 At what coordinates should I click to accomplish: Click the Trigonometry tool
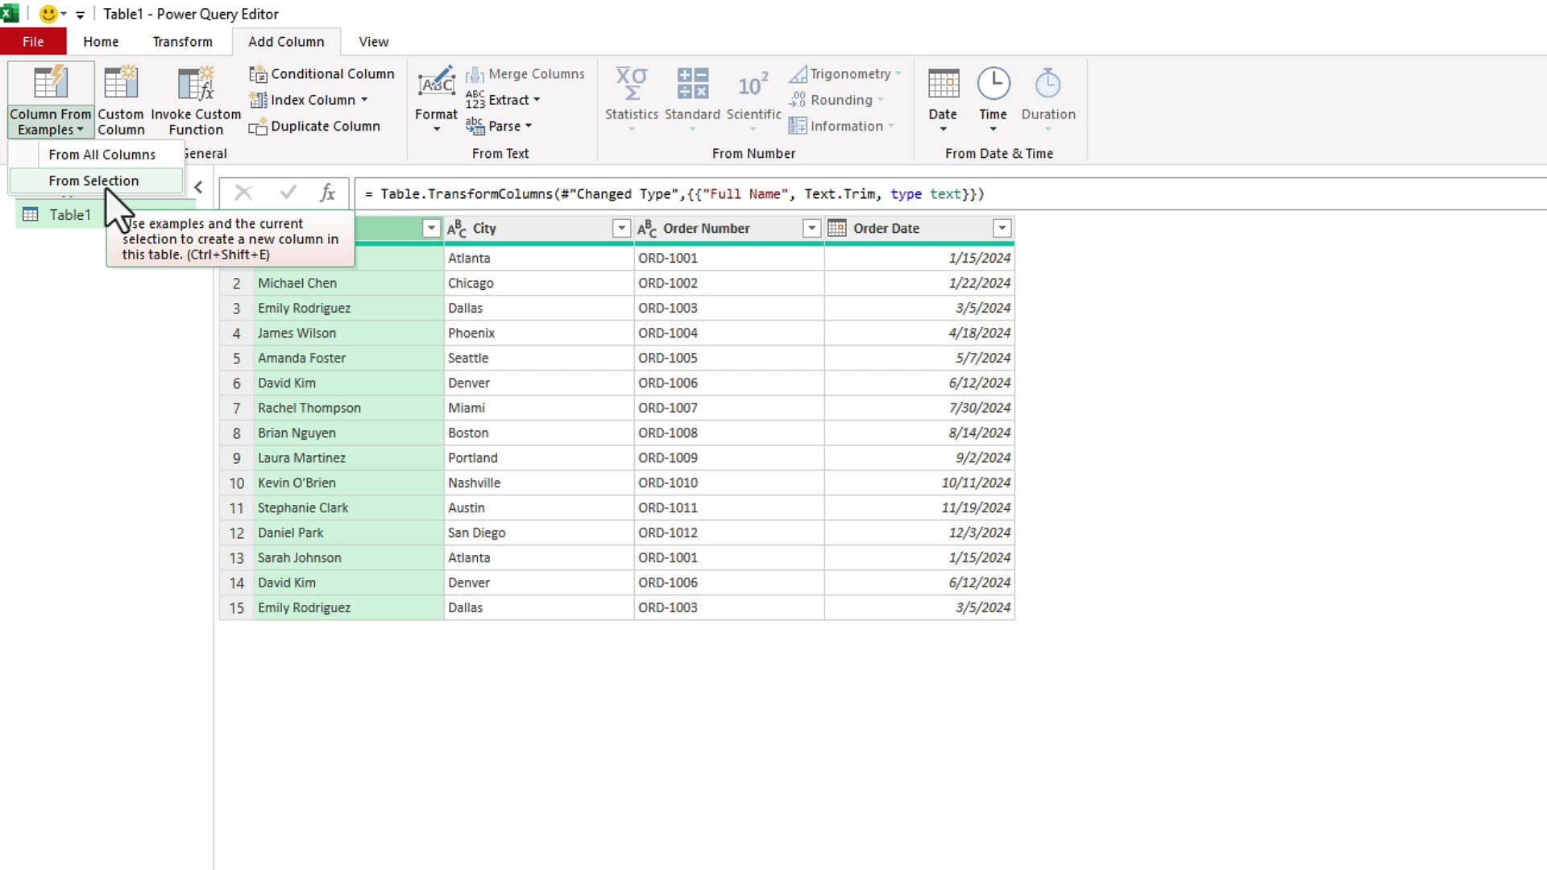(844, 74)
